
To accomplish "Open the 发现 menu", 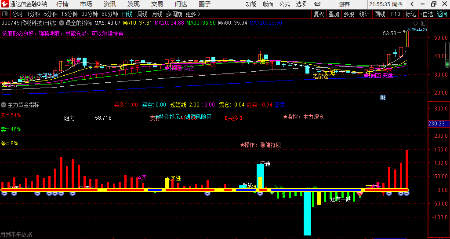I will click(x=134, y=4).
